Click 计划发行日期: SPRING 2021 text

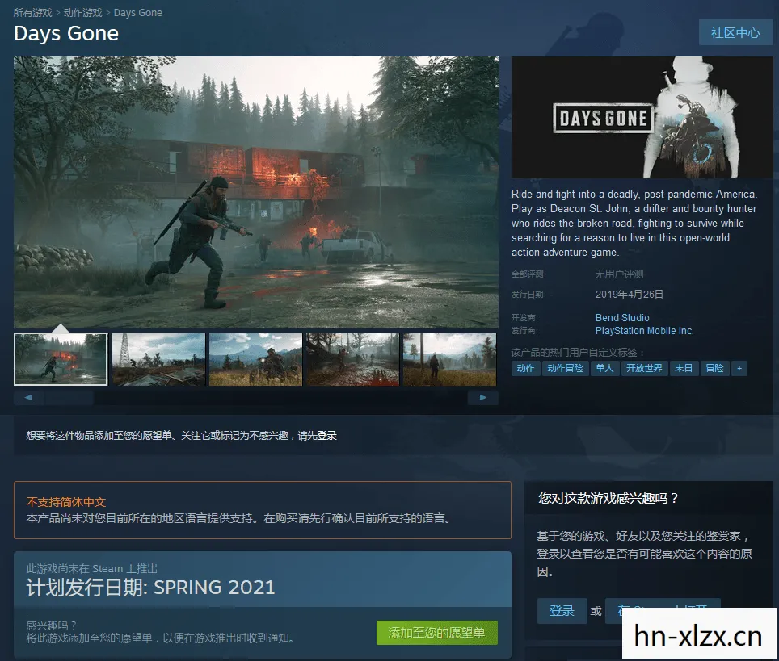click(x=150, y=588)
